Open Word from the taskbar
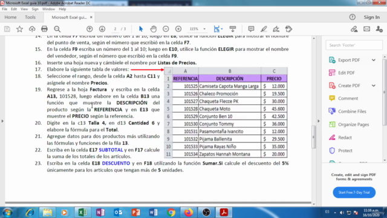The image size is (387, 218). click(x=153, y=213)
